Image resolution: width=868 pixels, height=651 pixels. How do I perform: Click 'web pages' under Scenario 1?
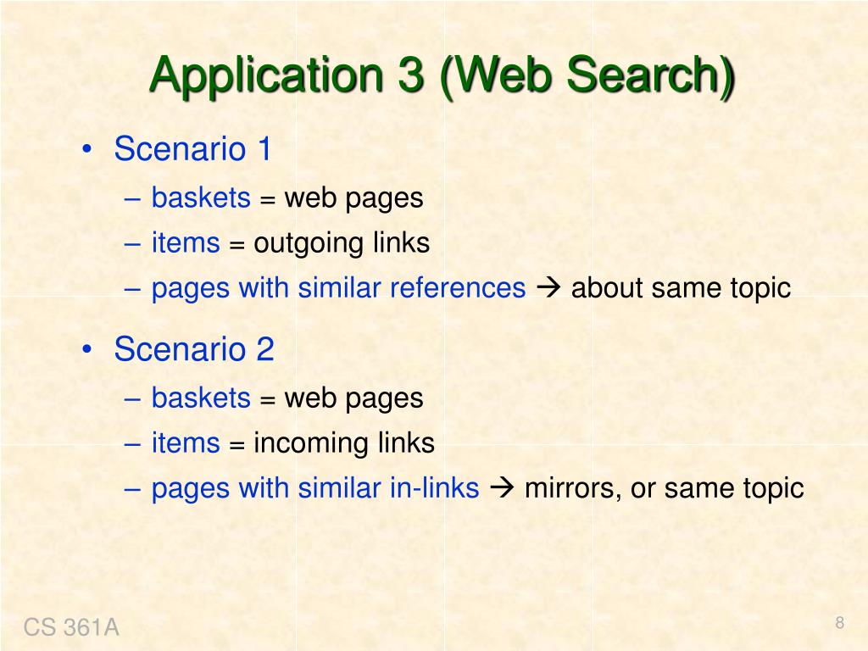click(x=353, y=199)
